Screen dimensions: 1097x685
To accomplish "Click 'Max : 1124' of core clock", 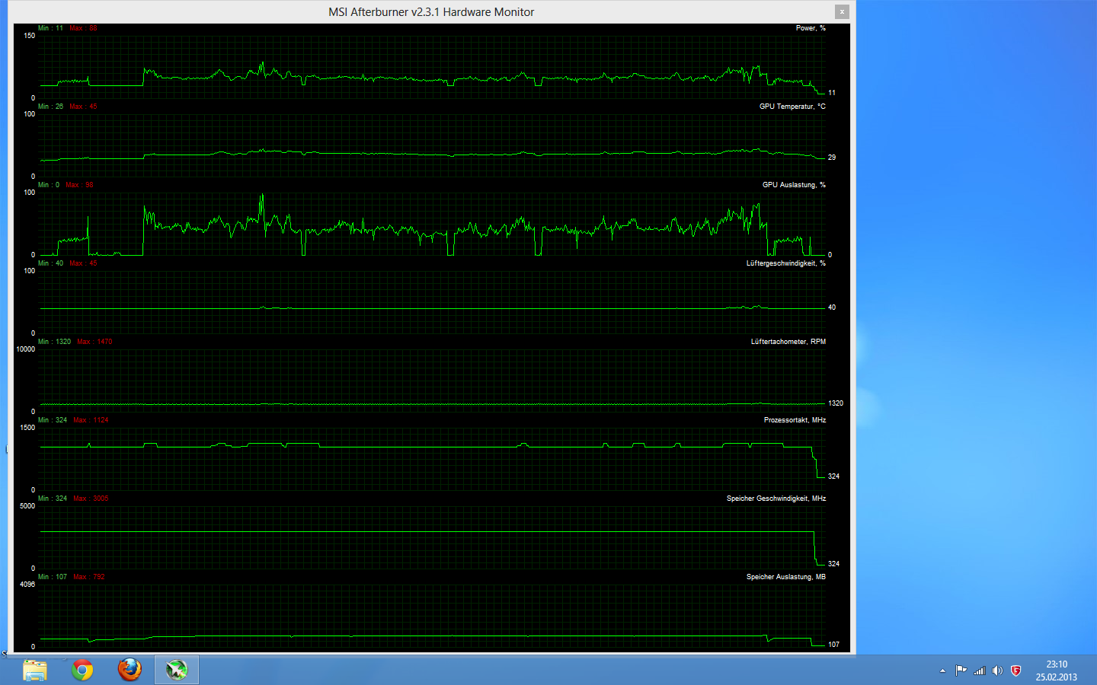I will pyautogui.click(x=91, y=420).
